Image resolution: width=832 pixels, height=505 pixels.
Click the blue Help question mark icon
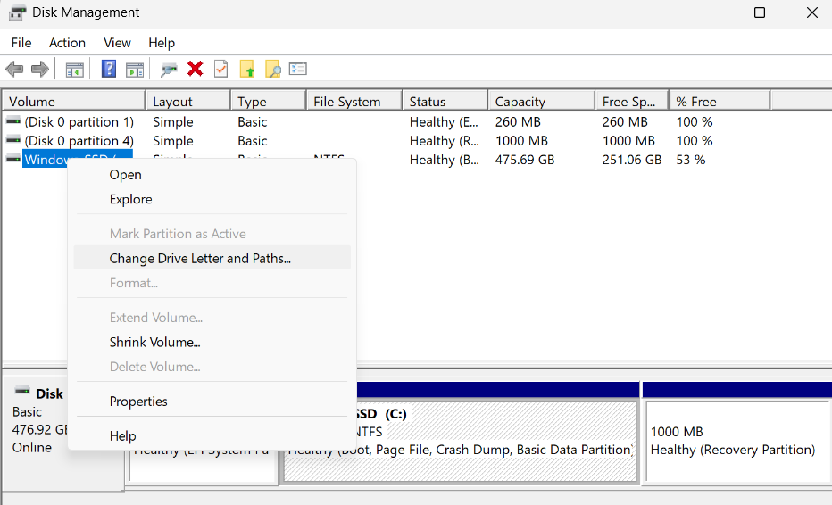coord(109,69)
